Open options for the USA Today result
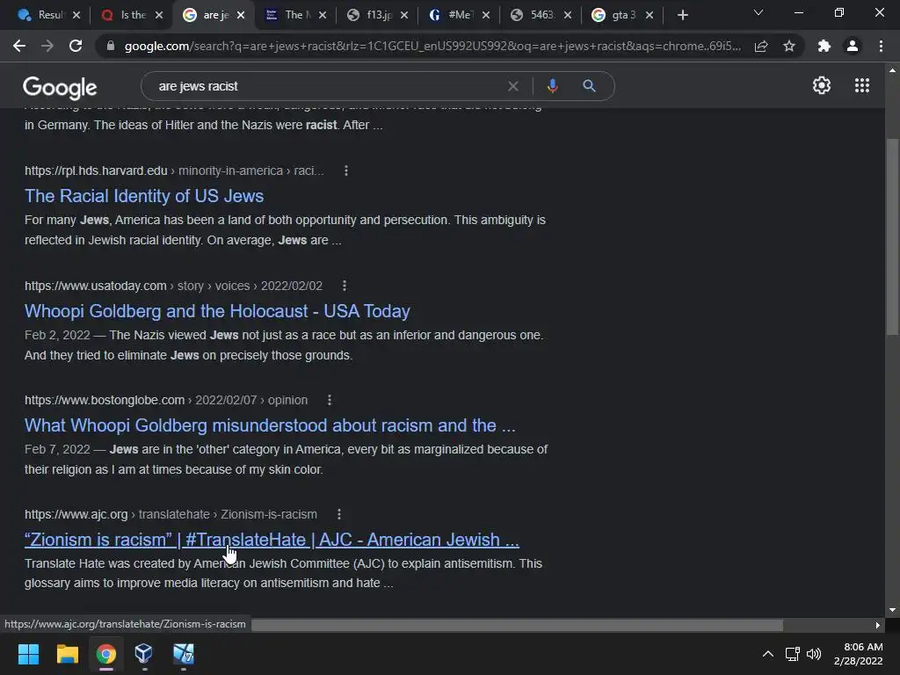This screenshot has height=675, width=900. 345,286
